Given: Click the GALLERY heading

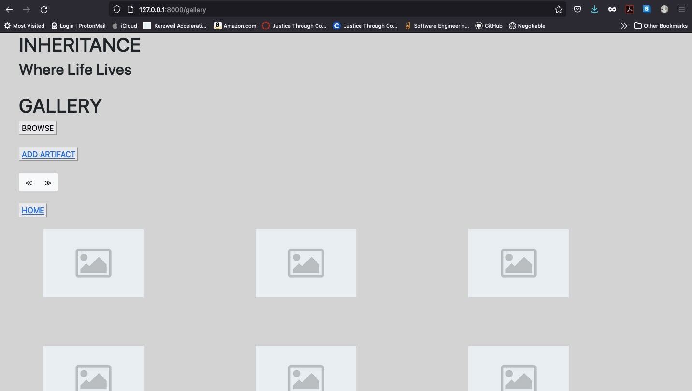Looking at the screenshot, I should pos(60,106).
